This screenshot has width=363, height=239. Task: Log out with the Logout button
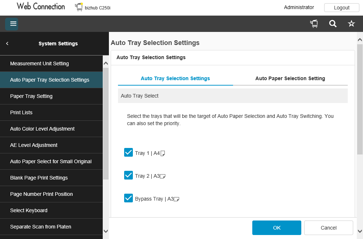[342, 8]
